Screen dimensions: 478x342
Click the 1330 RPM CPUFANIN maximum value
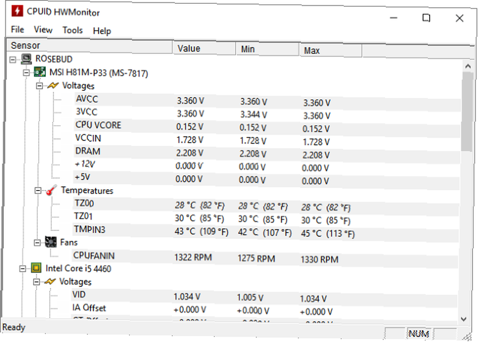[319, 259]
